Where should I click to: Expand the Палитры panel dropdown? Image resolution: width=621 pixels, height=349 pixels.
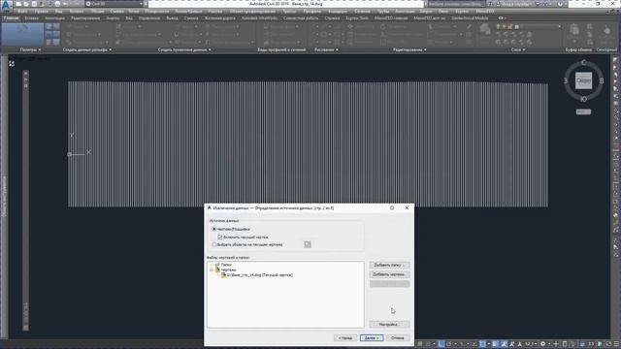(x=30, y=49)
